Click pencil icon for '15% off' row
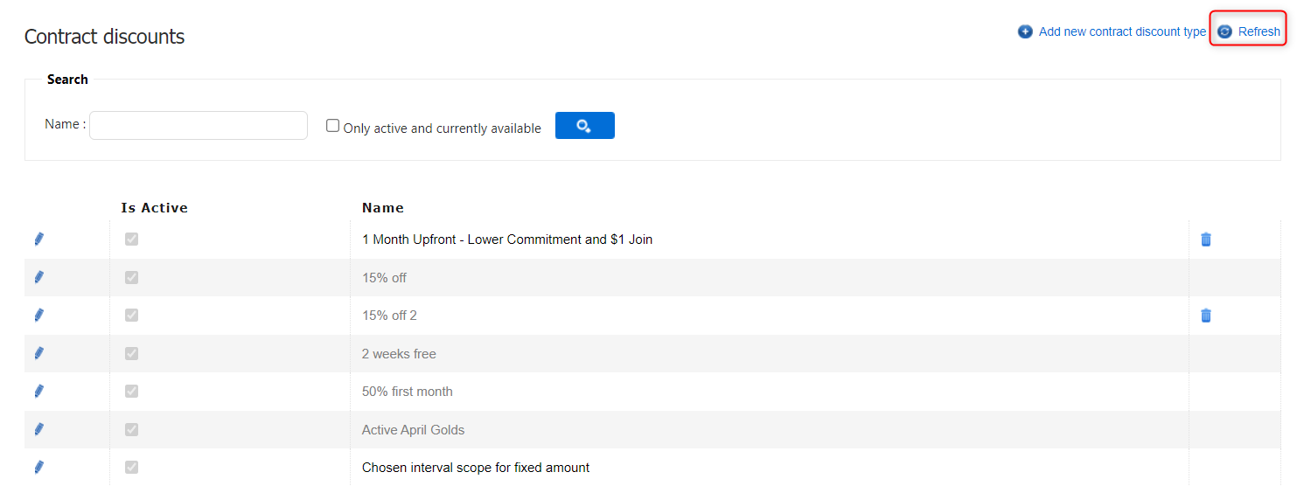This screenshot has width=1304, height=486. [x=38, y=277]
